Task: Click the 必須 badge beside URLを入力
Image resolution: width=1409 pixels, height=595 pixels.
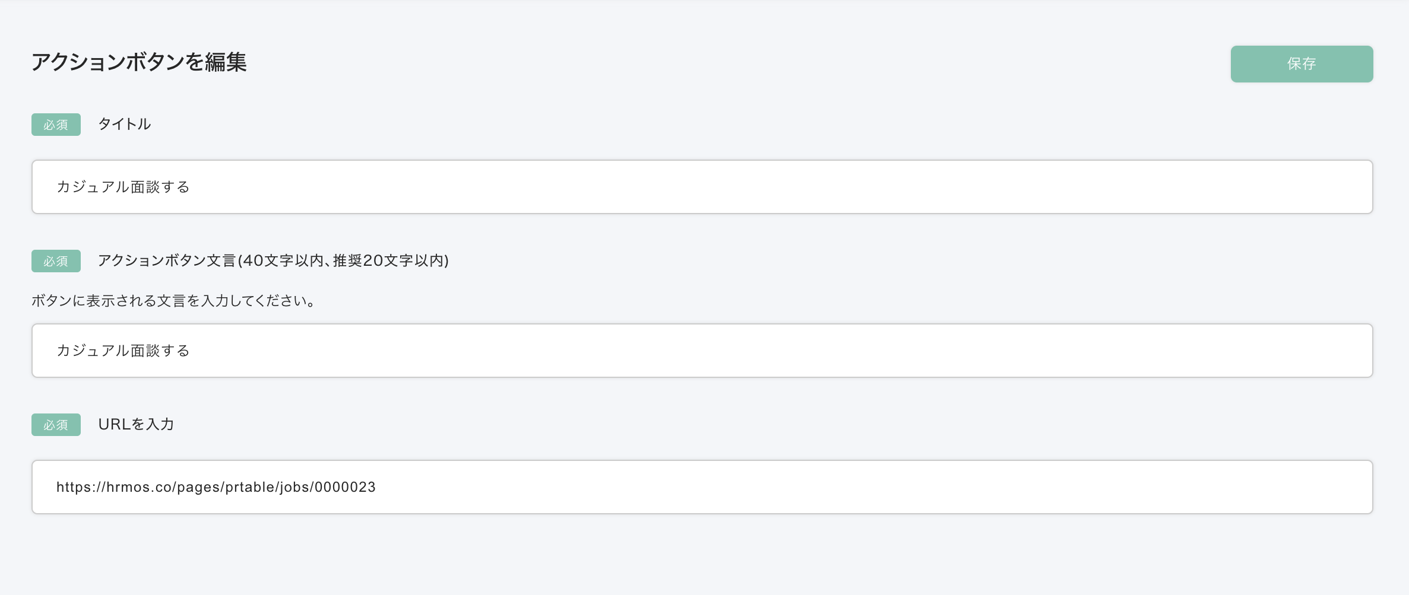Action: pyautogui.click(x=56, y=425)
